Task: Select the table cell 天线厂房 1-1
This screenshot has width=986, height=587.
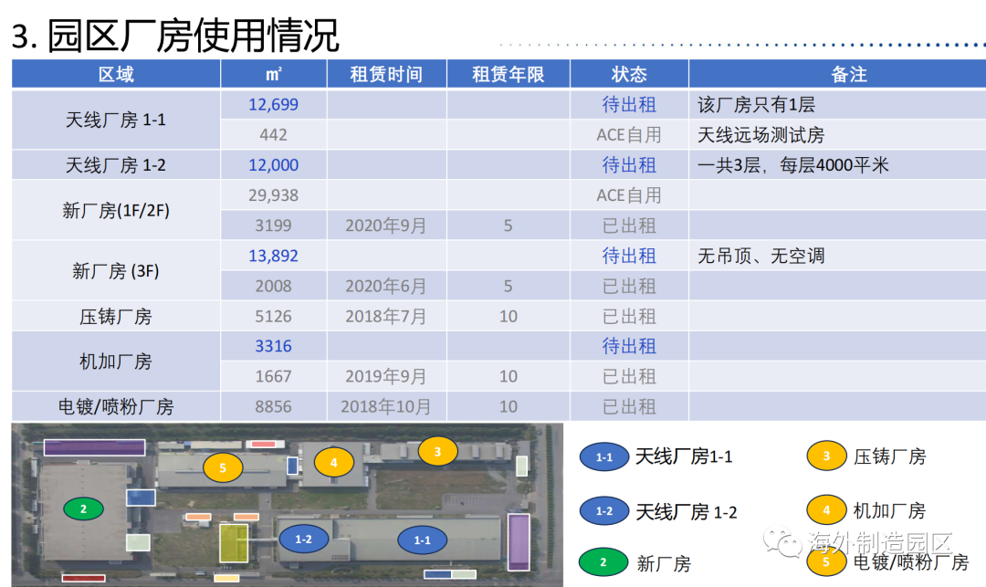Action: click(x=116, y=120)
